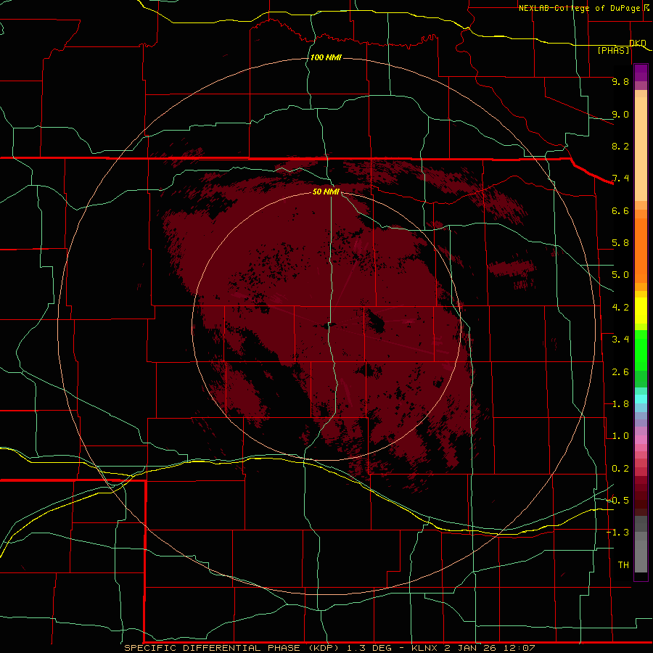Click the 6.6 color scale value
Viewport: 653px width, 653px height.
pyautogui.click(x=620, y=210)
